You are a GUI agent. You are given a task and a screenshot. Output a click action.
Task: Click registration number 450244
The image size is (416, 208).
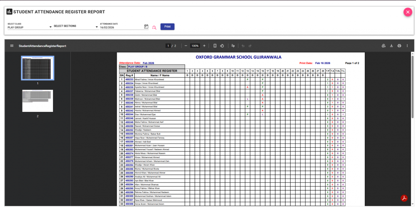(129, 114)
